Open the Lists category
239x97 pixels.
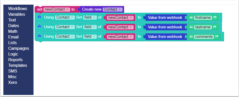coord(12,43)
